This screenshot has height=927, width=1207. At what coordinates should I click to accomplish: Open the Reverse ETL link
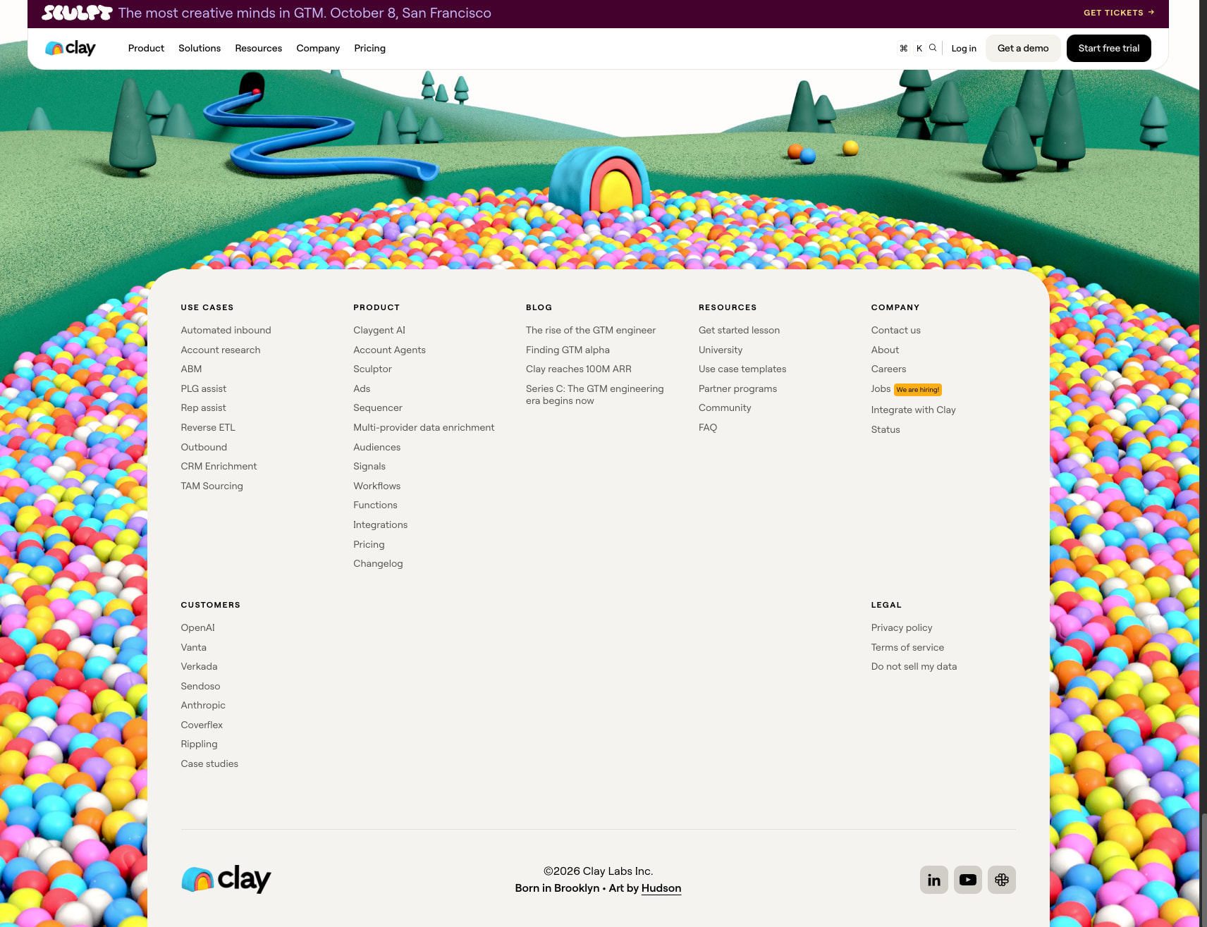208,427
